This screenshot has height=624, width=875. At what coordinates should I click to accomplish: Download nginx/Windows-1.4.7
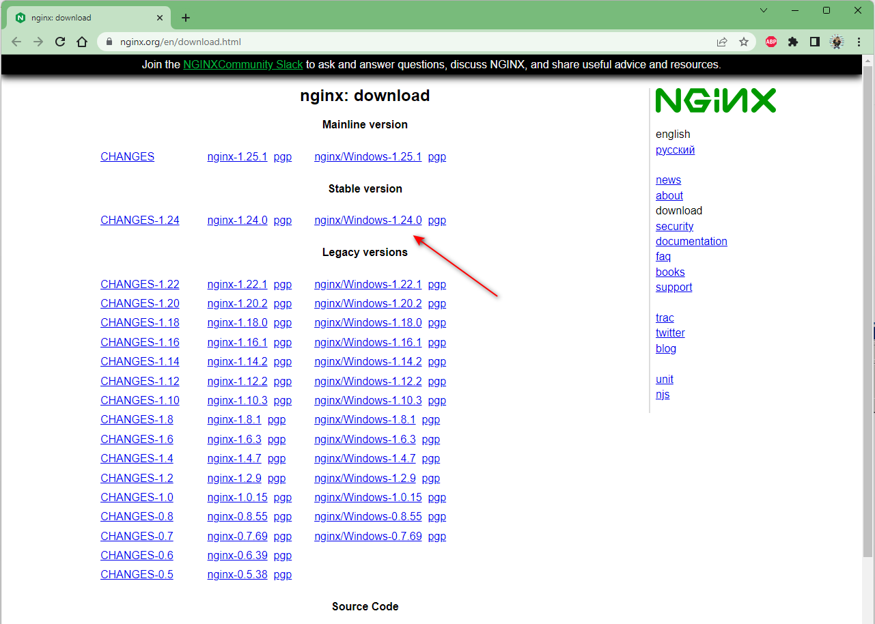click(x=365, y=458)
